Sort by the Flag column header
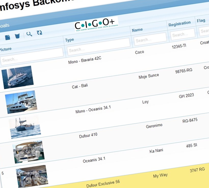The image size is (209, 188). pos(201,20)
